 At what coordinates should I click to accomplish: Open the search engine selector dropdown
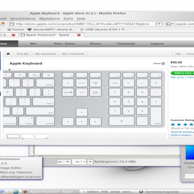pyautogui.click(x=169, y=24)
